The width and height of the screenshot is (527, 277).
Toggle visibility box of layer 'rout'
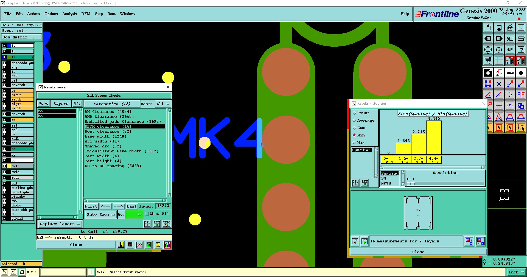tap(4, 178)
